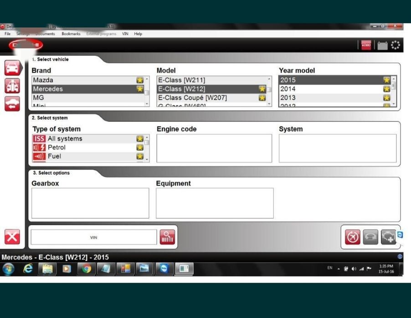Click the red eOBD icon in top bar
Screen dimensions: 411x318
(366, 45)
